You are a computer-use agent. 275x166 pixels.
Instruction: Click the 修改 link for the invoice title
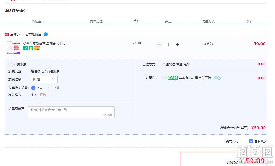43,95
